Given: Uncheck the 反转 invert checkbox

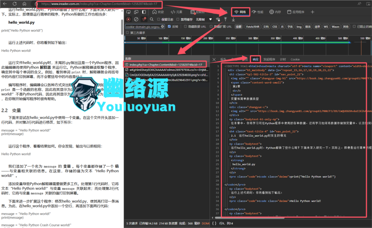Looking at the screenshot, I should pos(169,26).
